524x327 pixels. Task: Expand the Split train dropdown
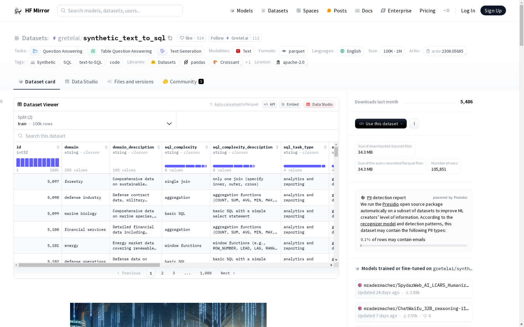tap(95, 120)
